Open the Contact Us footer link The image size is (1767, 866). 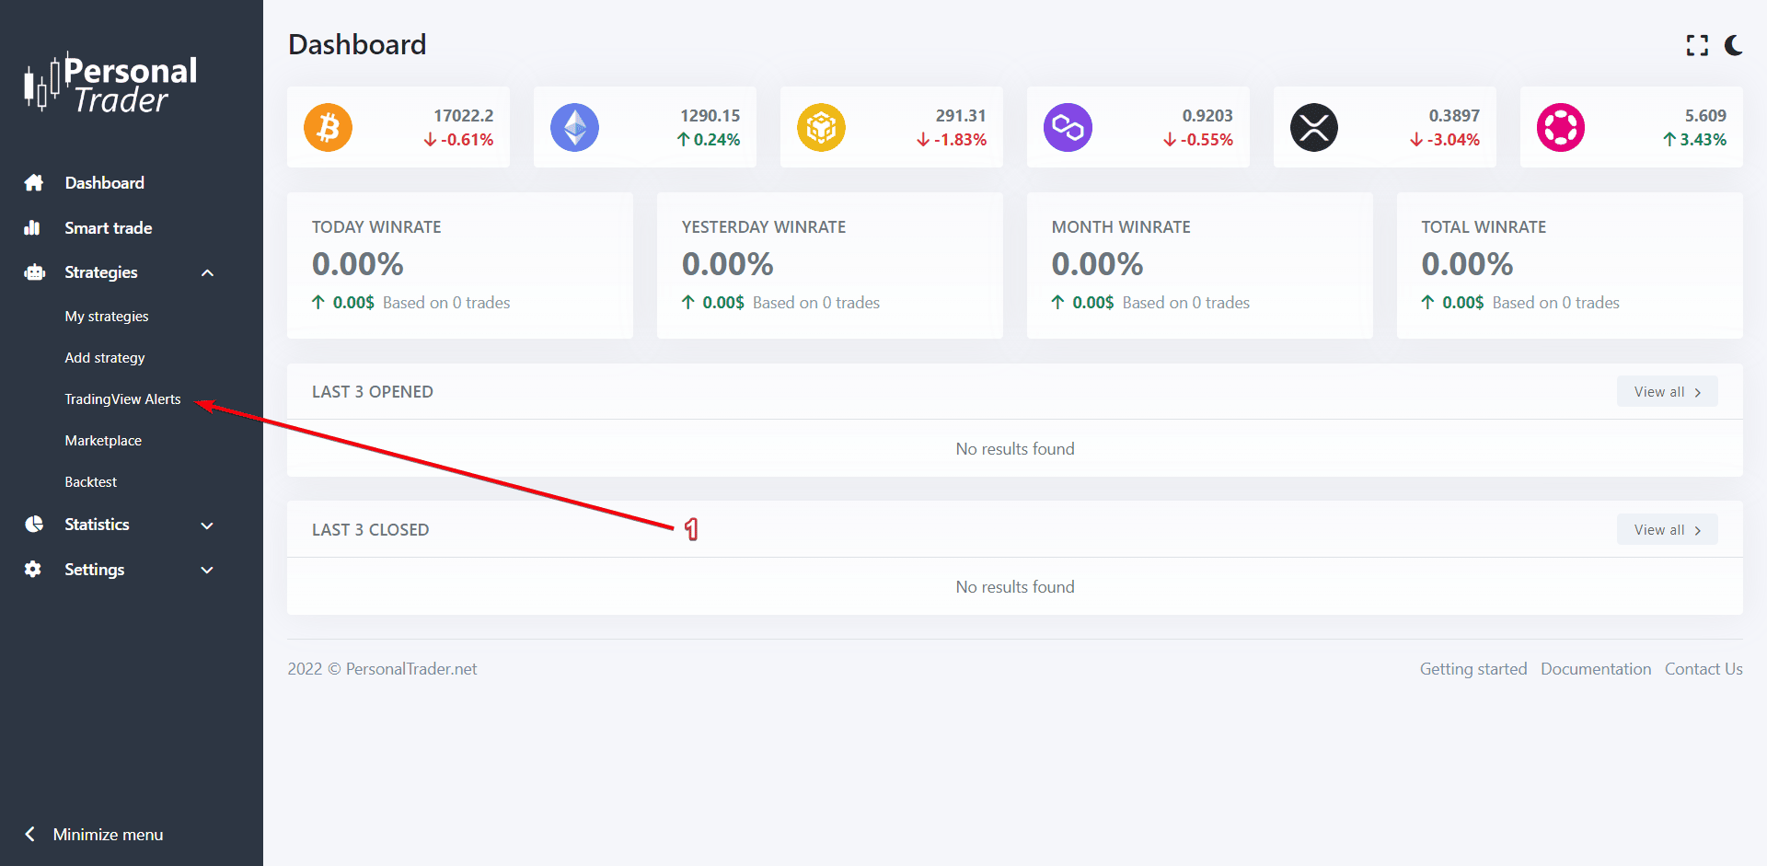1703,669
